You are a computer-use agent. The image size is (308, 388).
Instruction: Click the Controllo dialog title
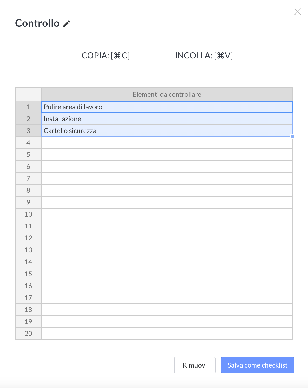pos(37,23)
